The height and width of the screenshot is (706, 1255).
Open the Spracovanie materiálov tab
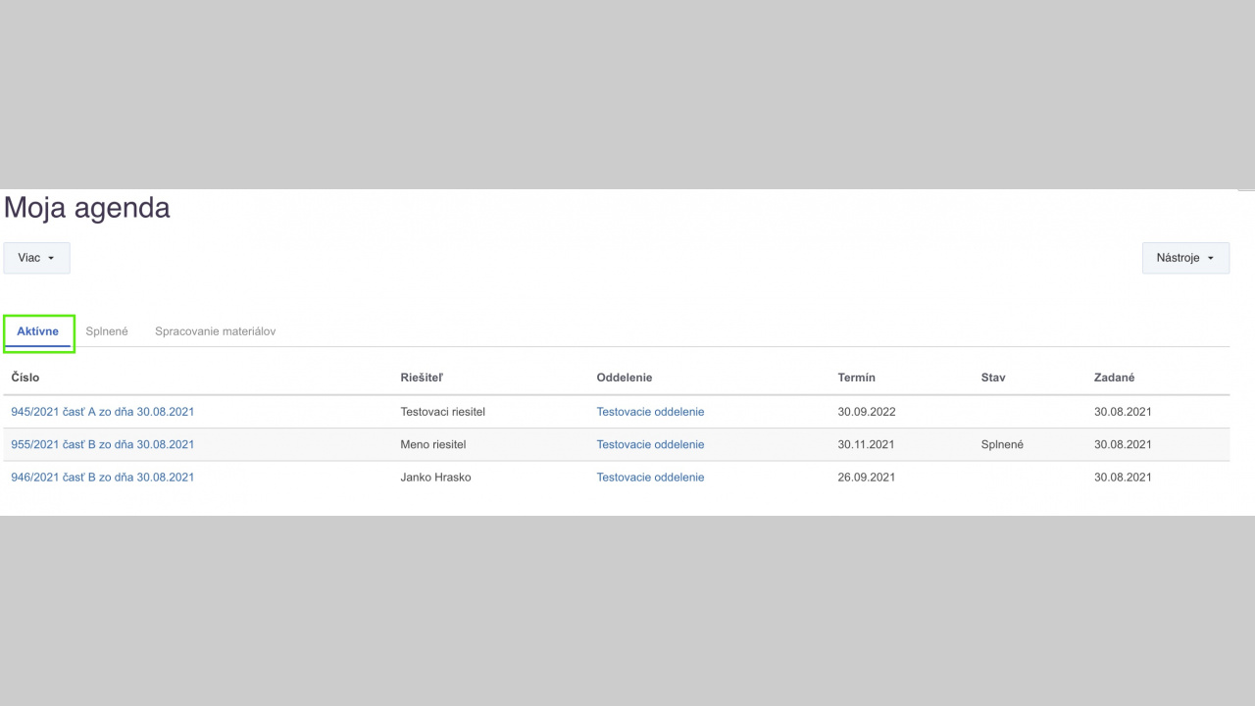tap(215, 331)
